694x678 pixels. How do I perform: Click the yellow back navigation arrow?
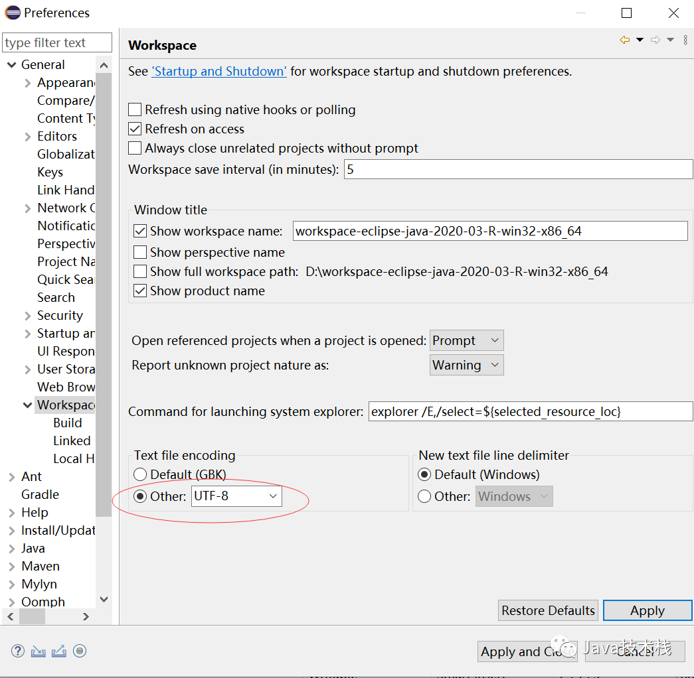[x=624, y=40]
